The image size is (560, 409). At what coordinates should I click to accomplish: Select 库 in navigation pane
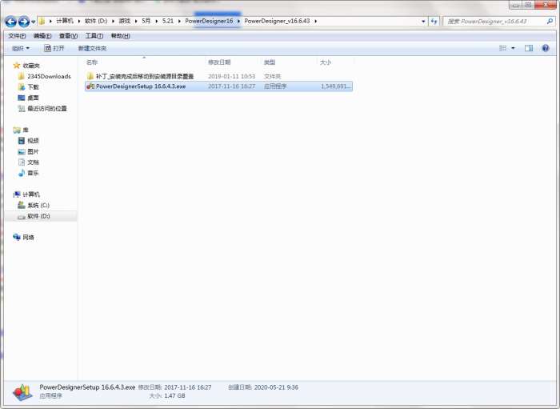(x=26, y=130)
